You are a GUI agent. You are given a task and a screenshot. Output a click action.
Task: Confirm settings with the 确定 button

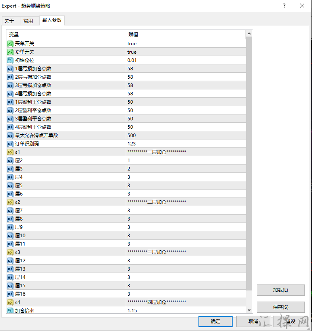(216, 321)
